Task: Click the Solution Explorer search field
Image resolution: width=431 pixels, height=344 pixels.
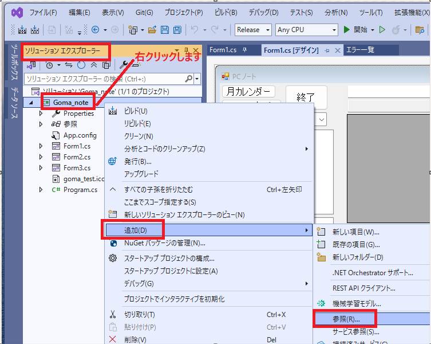Action: (x=103, y=79)
